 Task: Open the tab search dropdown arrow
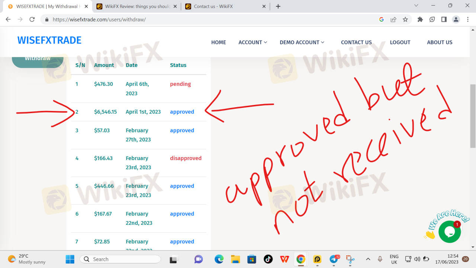[416, 6]
